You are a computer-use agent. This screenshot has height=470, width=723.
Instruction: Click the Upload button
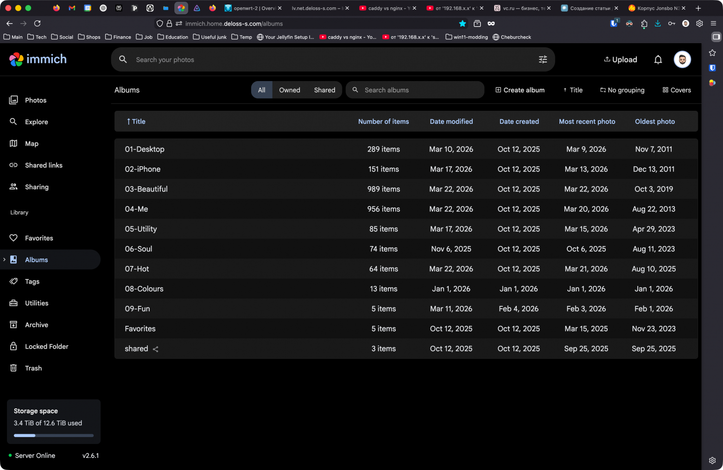(x=621, y=59)
